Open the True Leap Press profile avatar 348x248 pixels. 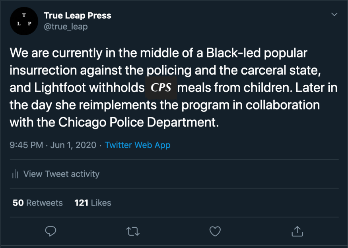(x=24, y=21)
